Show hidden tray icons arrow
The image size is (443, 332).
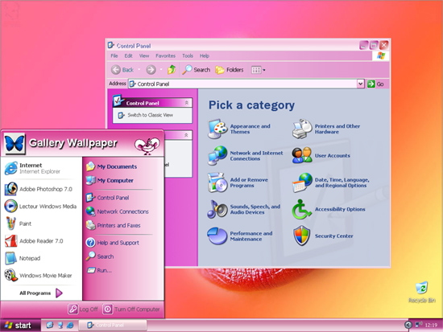(408, 325)
